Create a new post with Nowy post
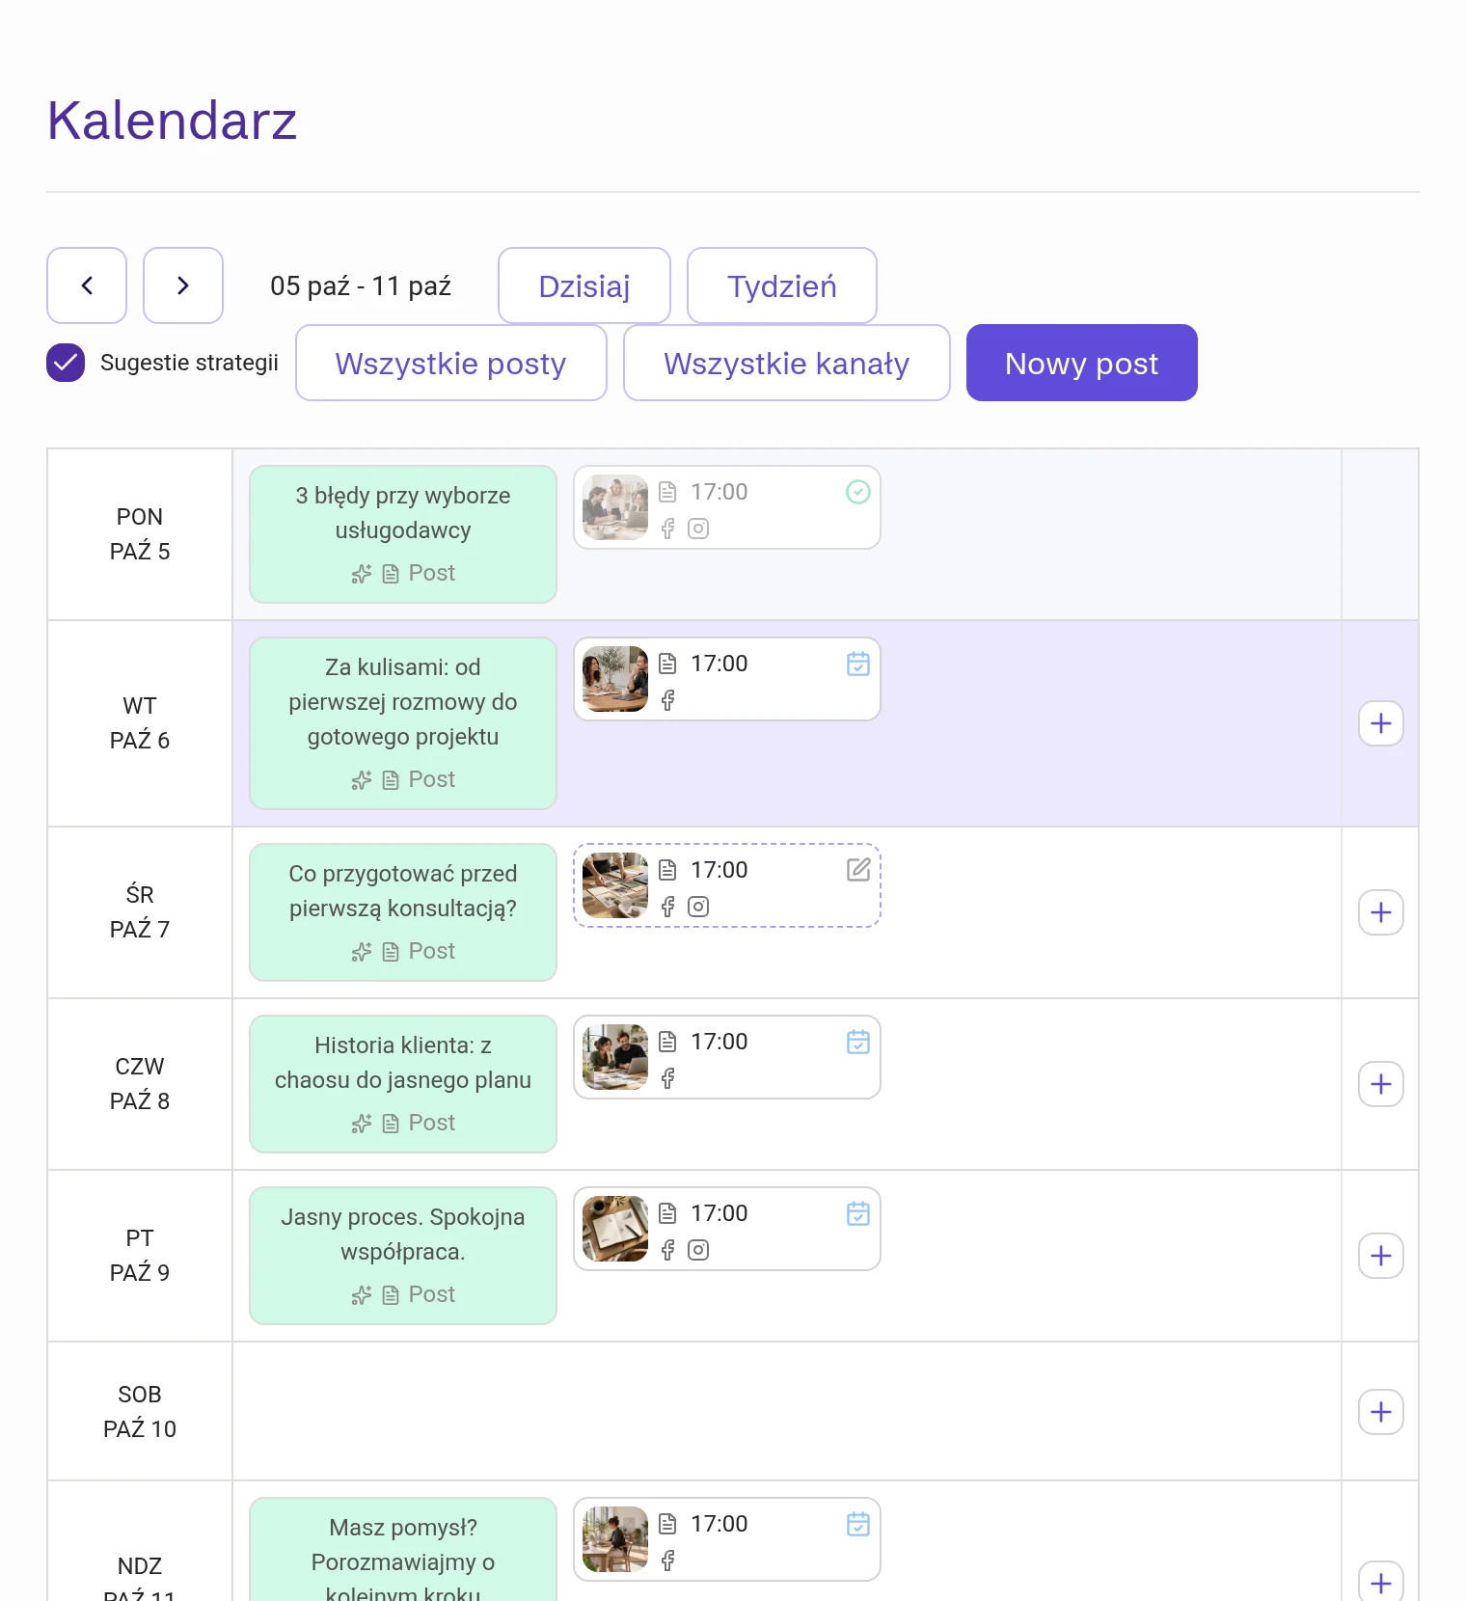The image size is (1466, 1601). point(1082,363)
